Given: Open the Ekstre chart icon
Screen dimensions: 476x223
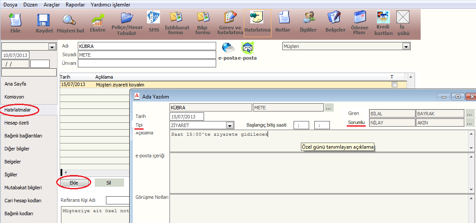Looking at the screenshot, I should (x=97, y=20).
